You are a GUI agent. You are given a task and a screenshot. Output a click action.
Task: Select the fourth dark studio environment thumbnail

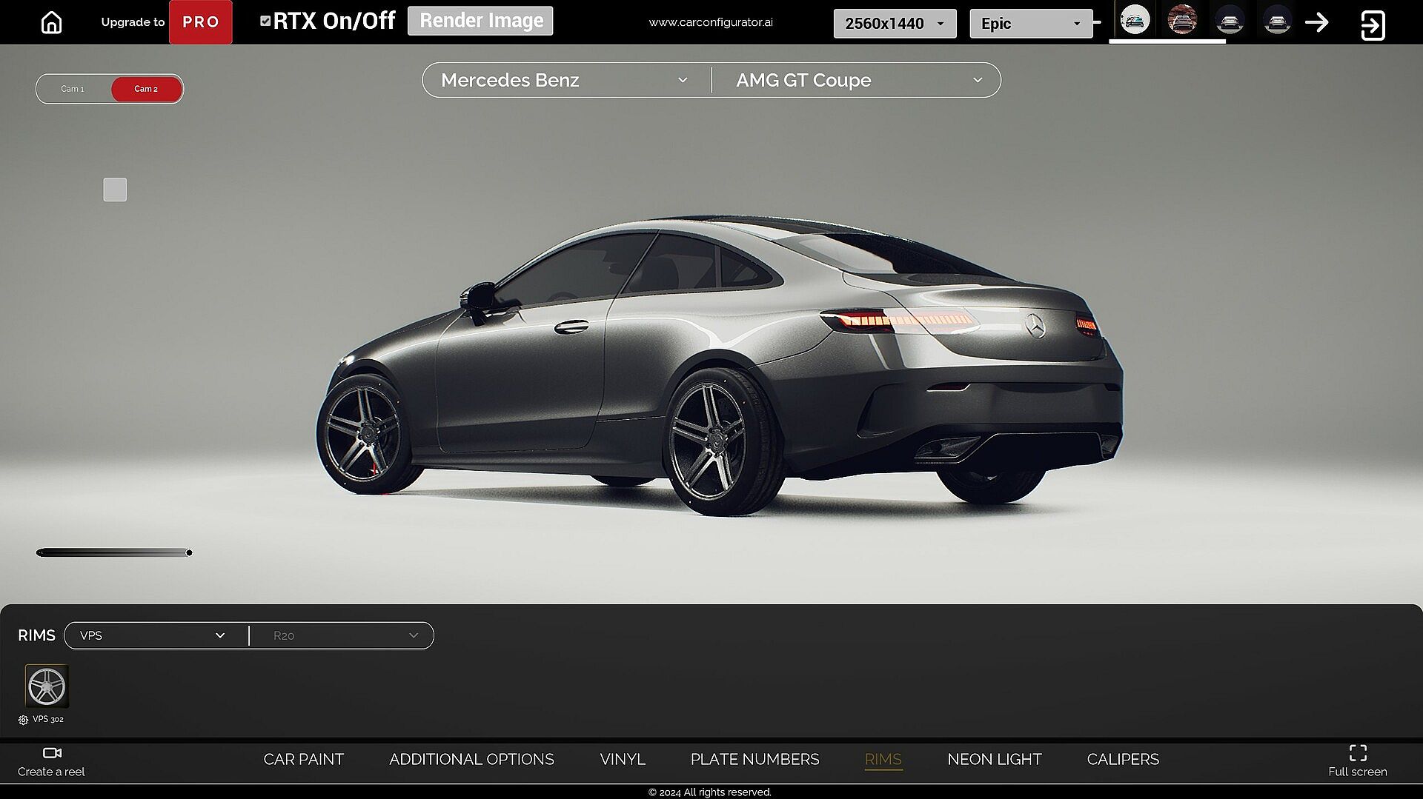tap(1277, 21)
